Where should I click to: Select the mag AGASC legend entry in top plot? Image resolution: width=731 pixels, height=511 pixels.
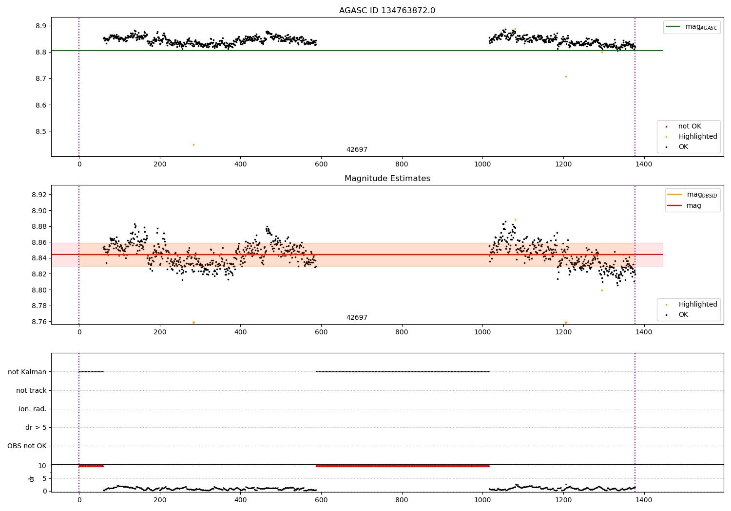(692, 27)
